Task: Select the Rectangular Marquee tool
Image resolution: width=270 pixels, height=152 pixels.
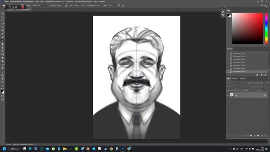Action: tap(3, 17)
